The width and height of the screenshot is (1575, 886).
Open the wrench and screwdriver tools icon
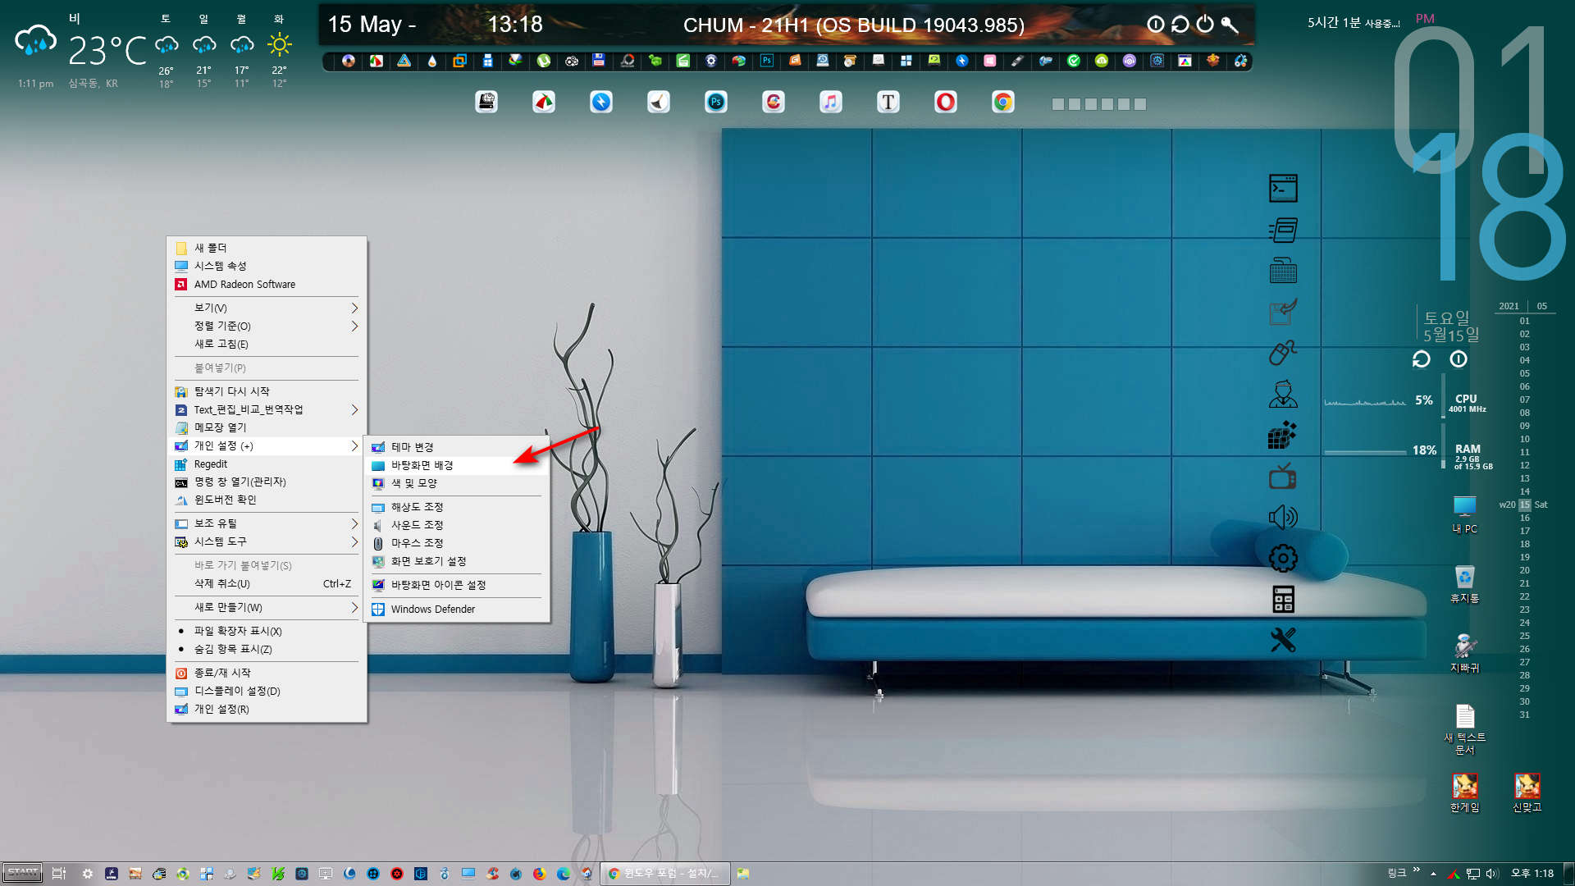[1283, 640]
